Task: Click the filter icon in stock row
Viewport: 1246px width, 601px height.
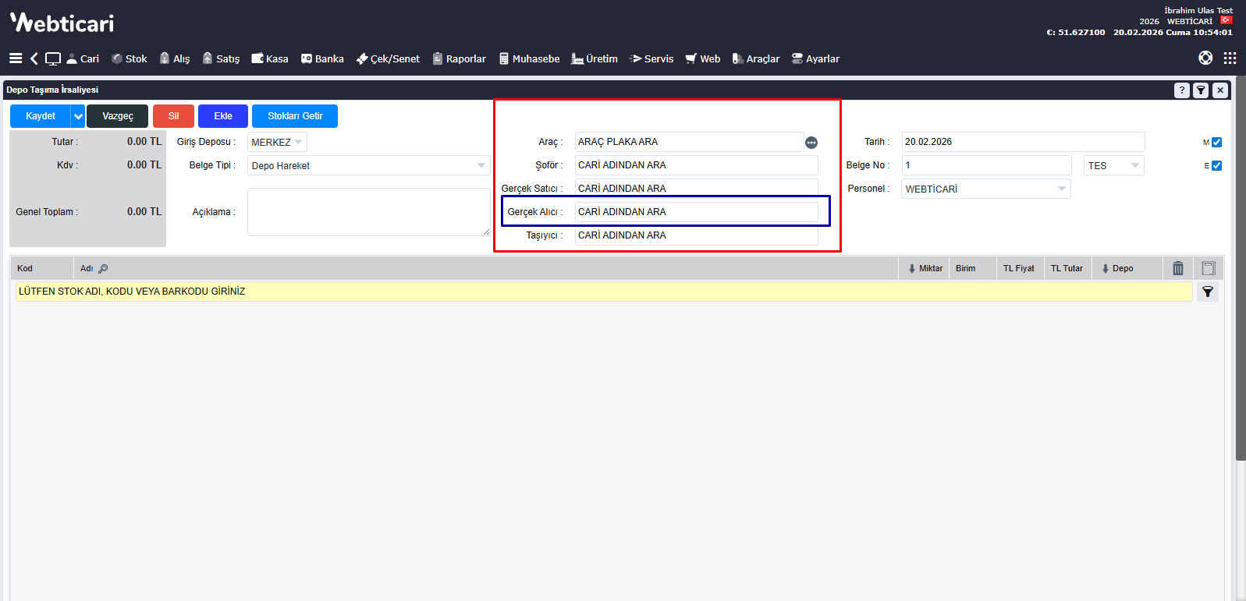Action: pos(1208,292)
